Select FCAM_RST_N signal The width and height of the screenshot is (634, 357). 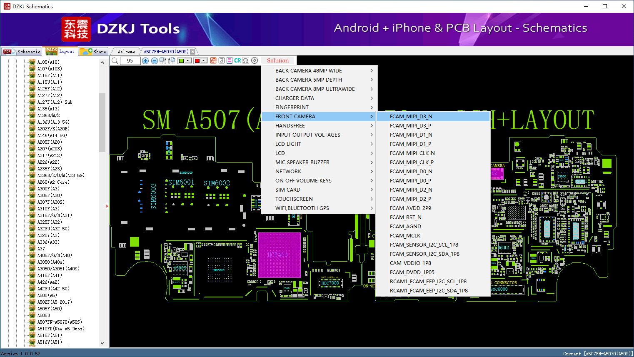(x=433, y=217)
